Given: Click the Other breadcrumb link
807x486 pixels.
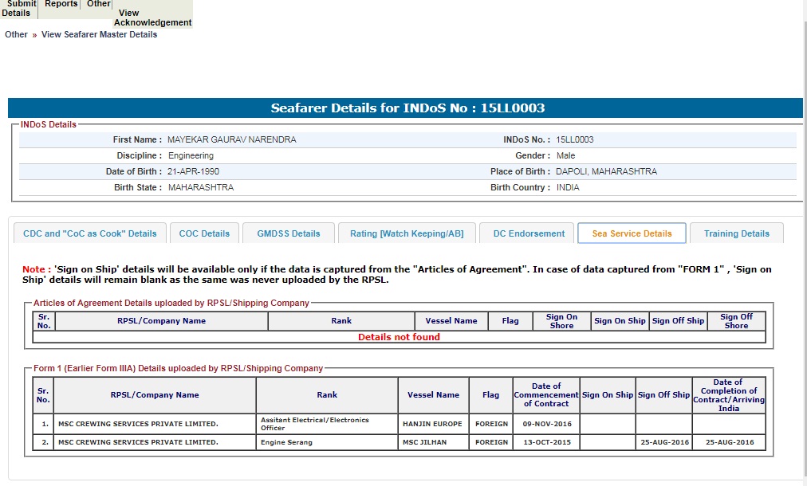Looking at the screenshot, I should click(16, 34).
